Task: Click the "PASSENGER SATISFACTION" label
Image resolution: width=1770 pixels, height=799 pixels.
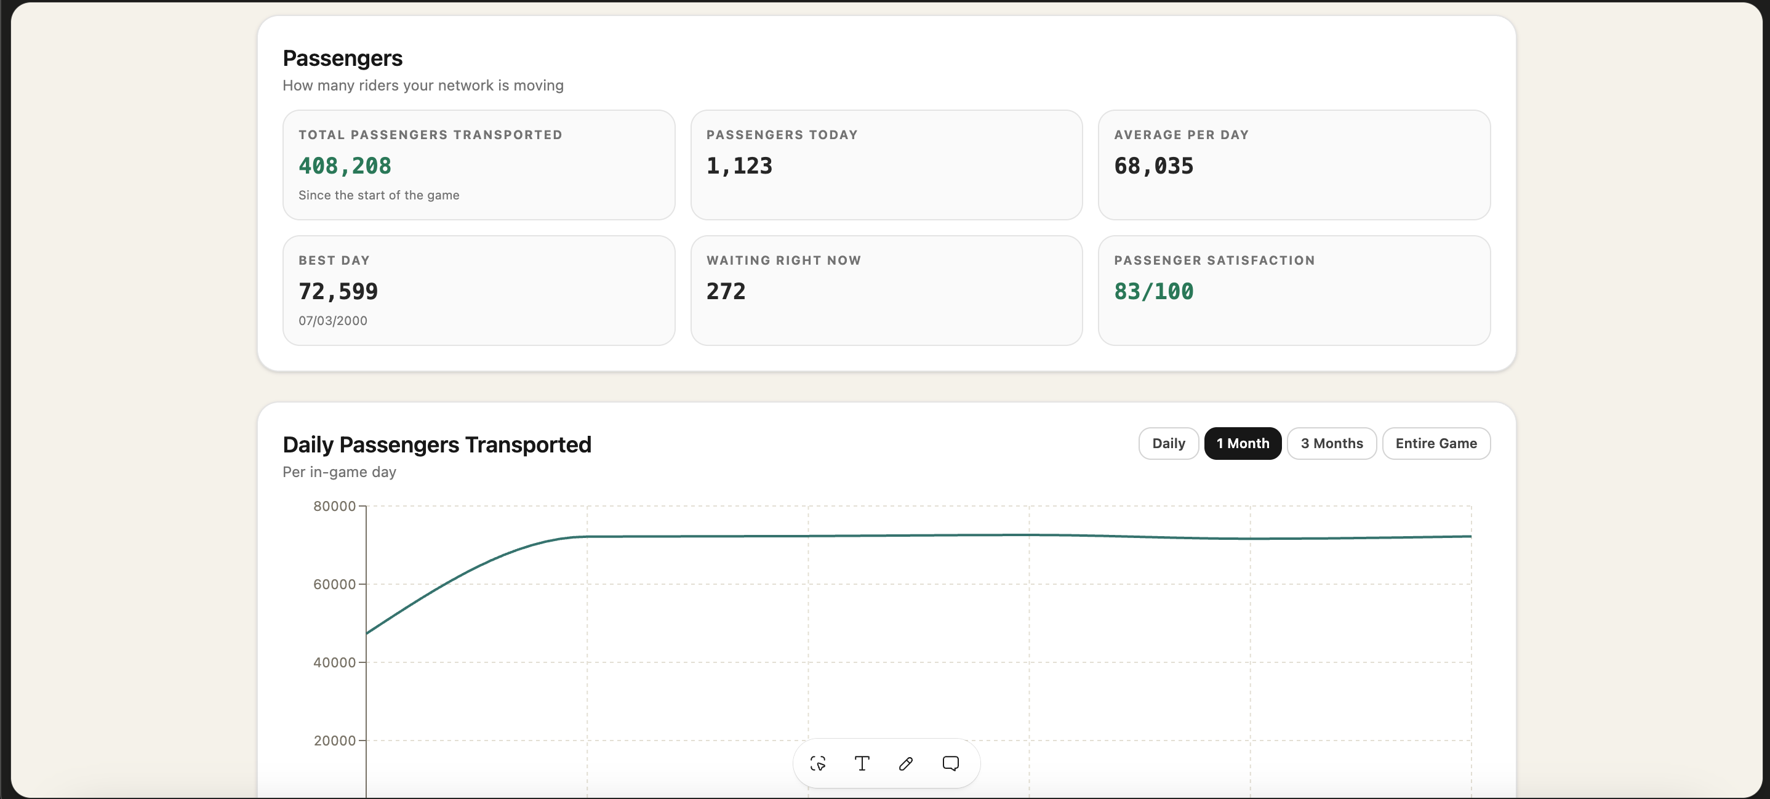Action: 1214,260
